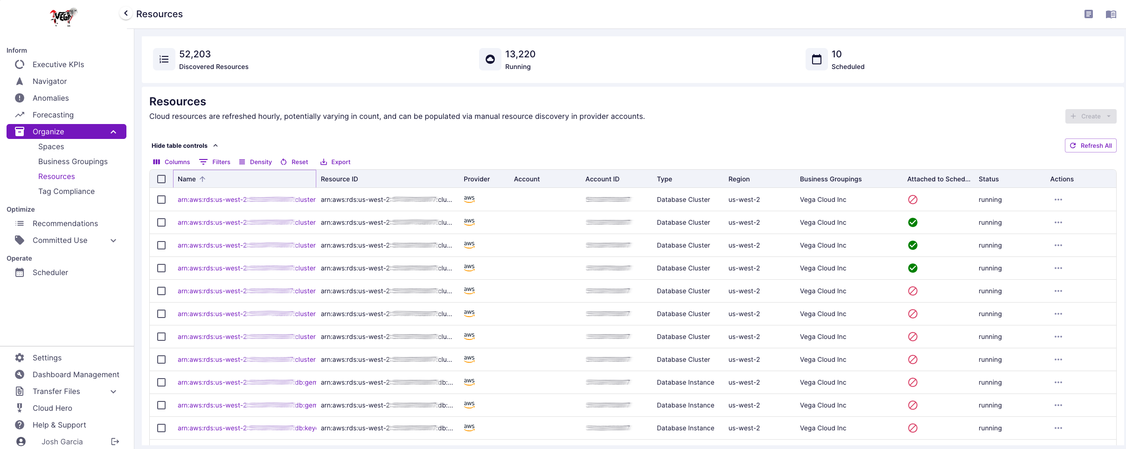Screen dimensions: 1126x449
Task: Open the arn:aws:rds db:key resource name link
Action: [x=247, y=428]
